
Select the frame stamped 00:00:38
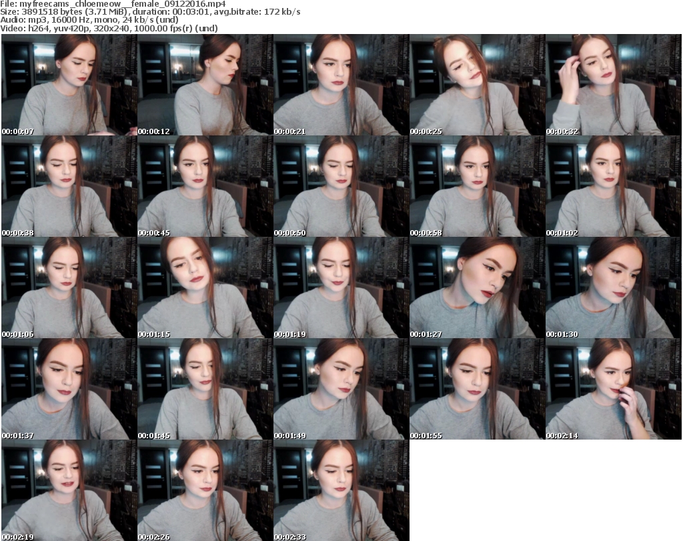(x=69, y=186)
